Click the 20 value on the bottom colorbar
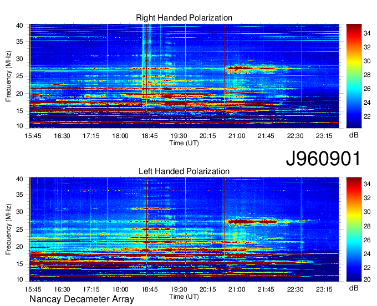Image resolution: width=377 pixels, height=306 pixels. pyautogui.click(x=367, y=279)
